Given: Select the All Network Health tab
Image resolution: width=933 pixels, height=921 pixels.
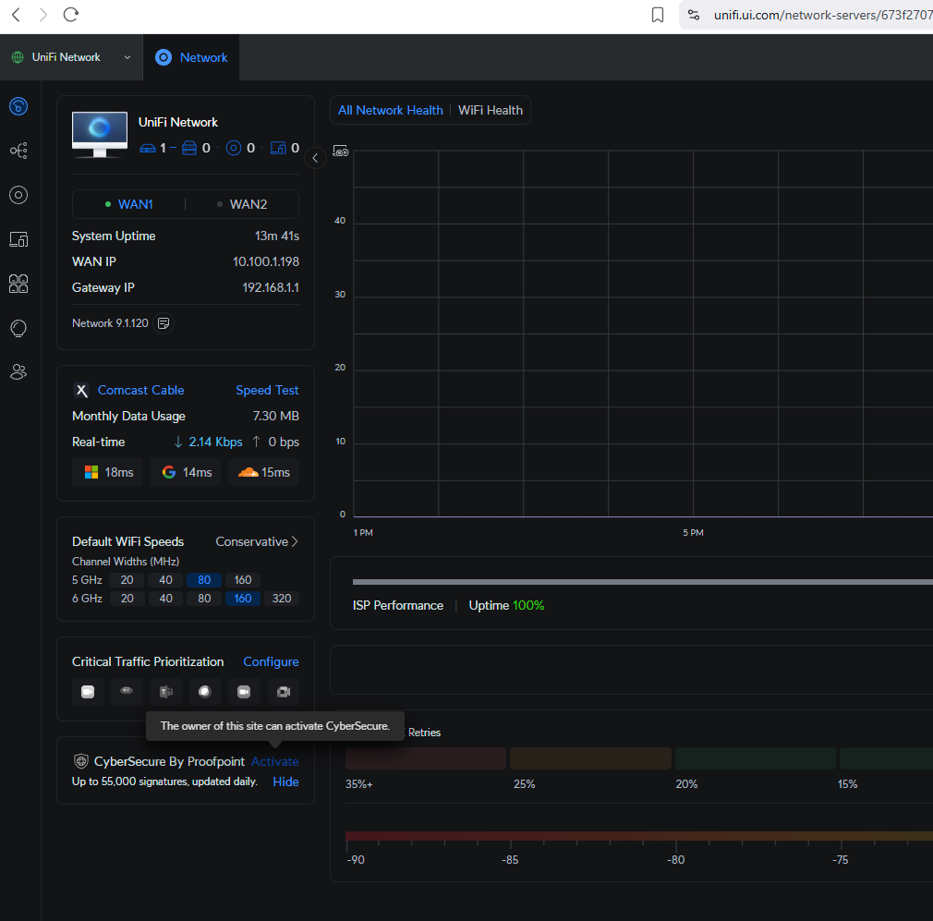Looking at the screenshot, I should coord(390,110).
